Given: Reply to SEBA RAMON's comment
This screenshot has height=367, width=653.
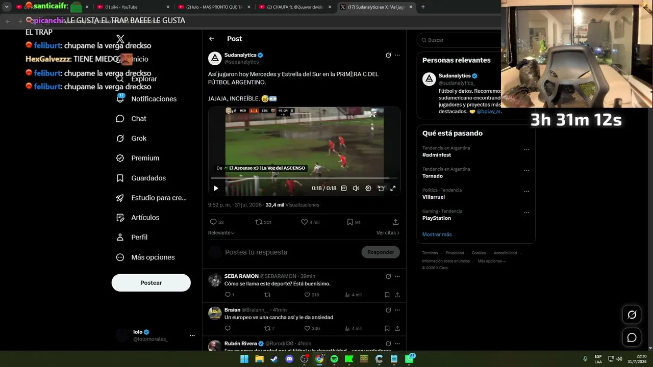Looking at the screenshot, I should 229,295.
